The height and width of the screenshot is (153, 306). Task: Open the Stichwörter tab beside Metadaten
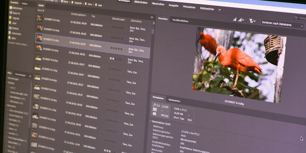coord(174,100)
